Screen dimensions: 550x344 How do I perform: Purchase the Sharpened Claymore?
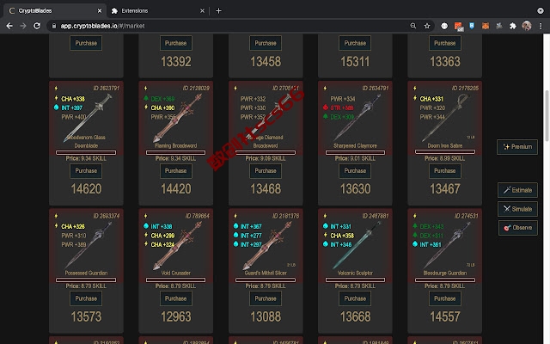(x=355, y=171)
